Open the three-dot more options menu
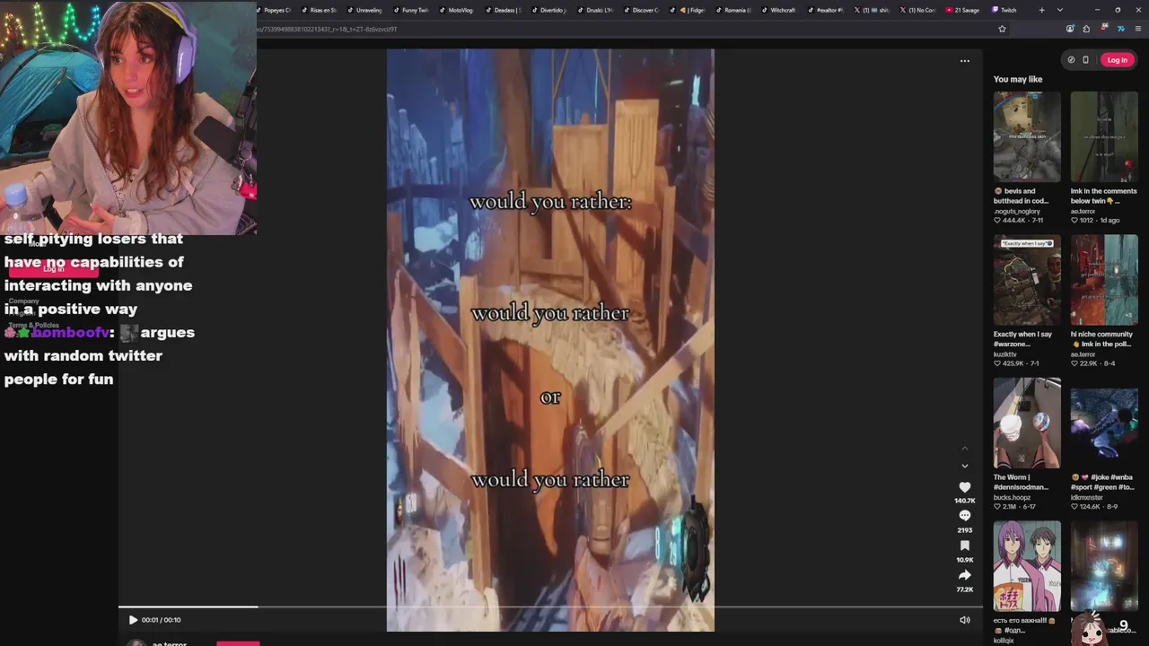Image resolution: width=1149 pixels, height=646 pixels. point(965,61)
